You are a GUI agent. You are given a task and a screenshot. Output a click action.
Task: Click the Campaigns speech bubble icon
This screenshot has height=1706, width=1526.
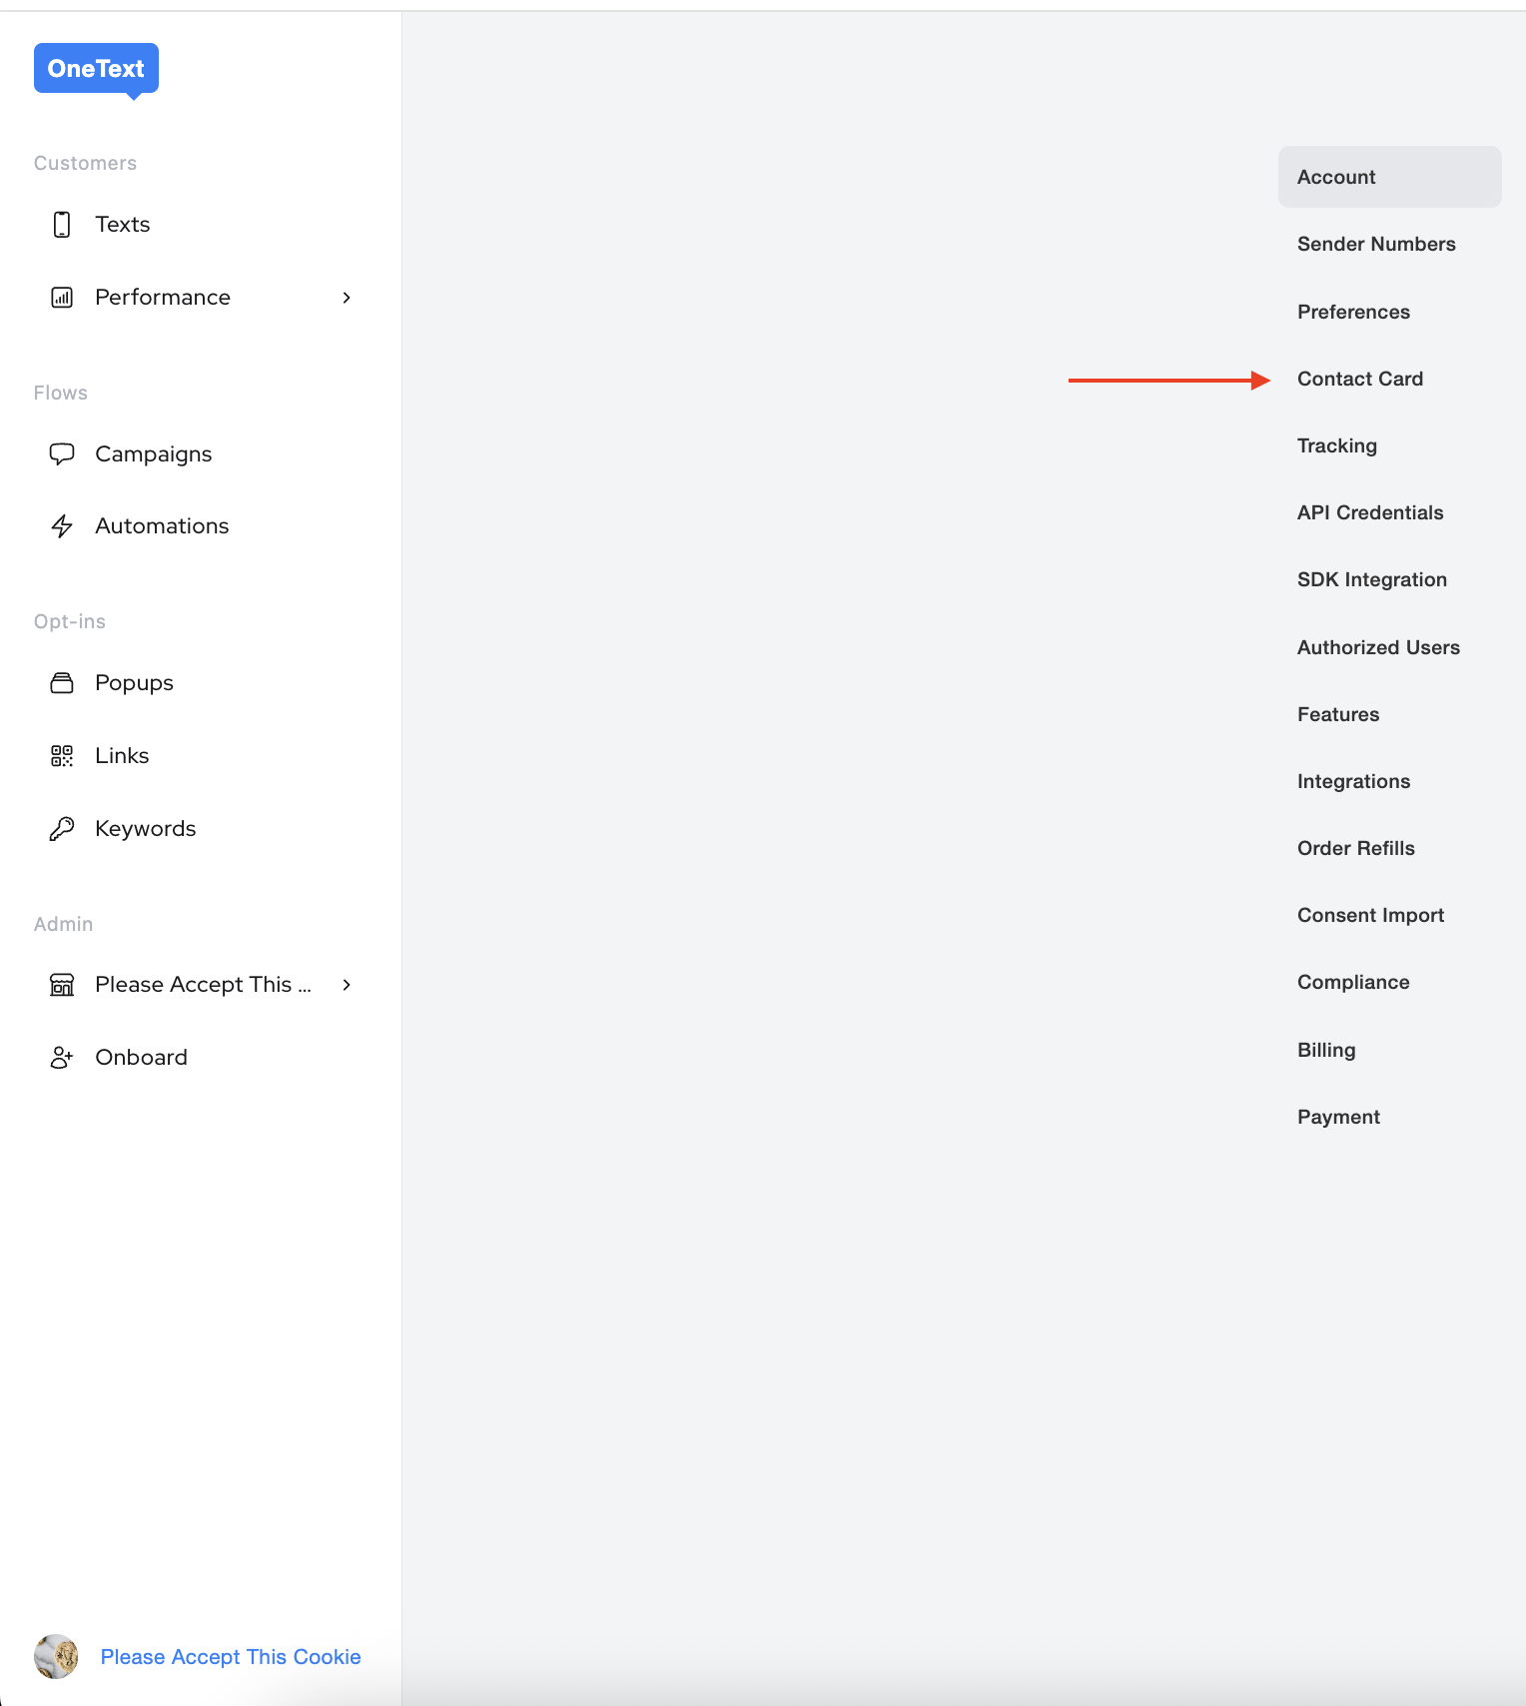62,454
